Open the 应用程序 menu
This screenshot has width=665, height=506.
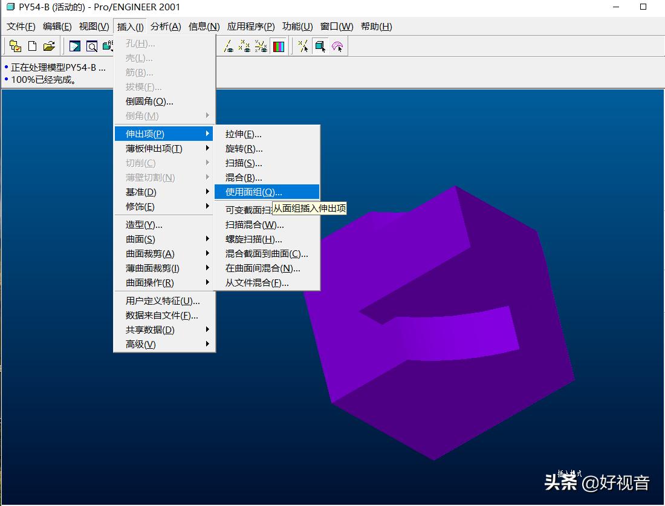coord(250,27)
